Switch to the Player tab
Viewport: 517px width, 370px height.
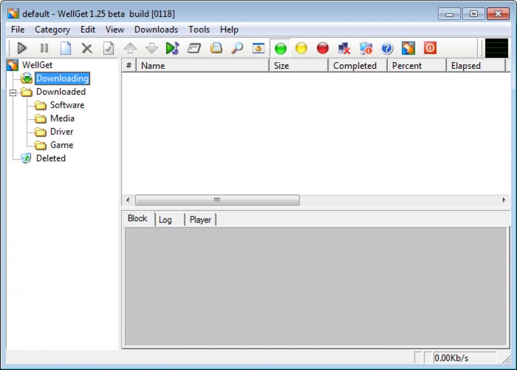coord(200,220)
